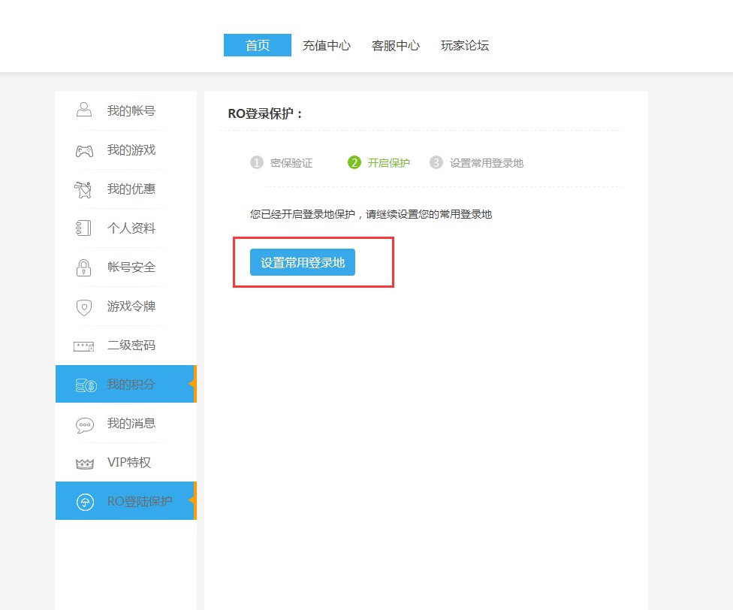The image size is (733, 610).
Task: Open the 我的积分 sidebar entry
Action: pyautogui.click(x=131, y=384)
